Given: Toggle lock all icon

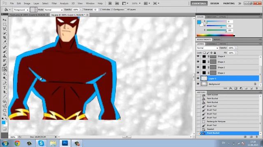Looking at the screenshot, I should click(x=215, y=53).
